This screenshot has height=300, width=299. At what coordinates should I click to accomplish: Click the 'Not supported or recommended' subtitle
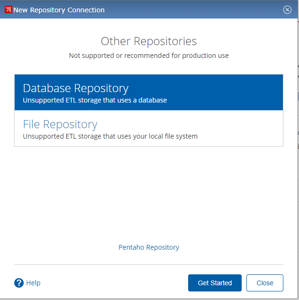tap(149, 56)
